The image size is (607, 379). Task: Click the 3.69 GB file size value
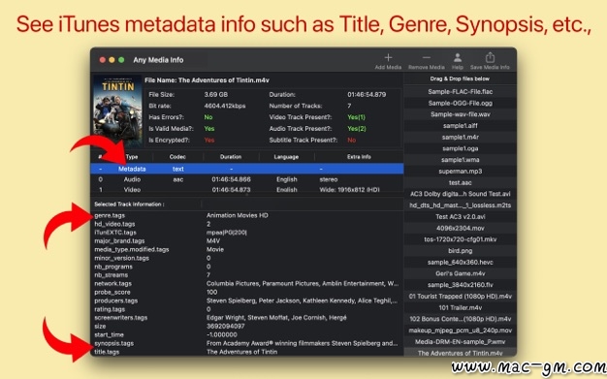(x=215, y=94)
